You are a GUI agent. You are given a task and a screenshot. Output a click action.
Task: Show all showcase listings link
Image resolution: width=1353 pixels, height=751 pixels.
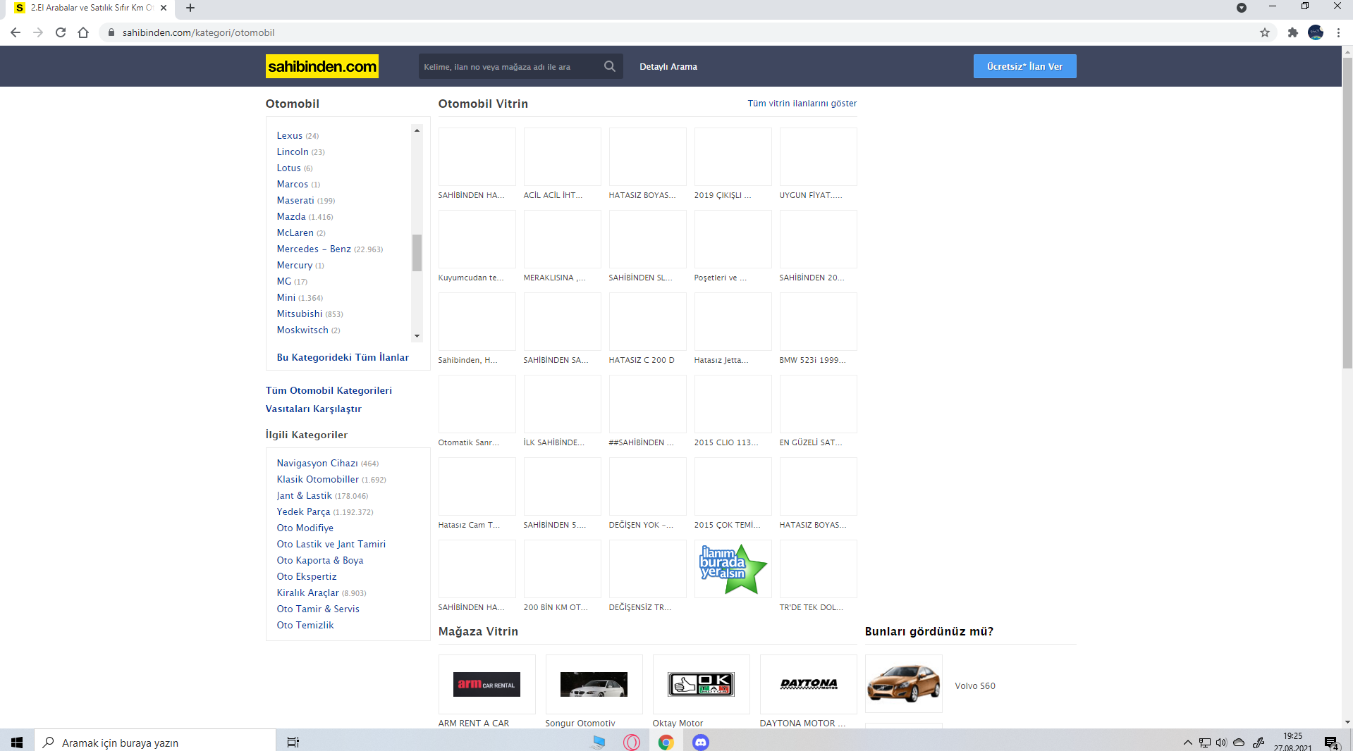coord(802,104)
